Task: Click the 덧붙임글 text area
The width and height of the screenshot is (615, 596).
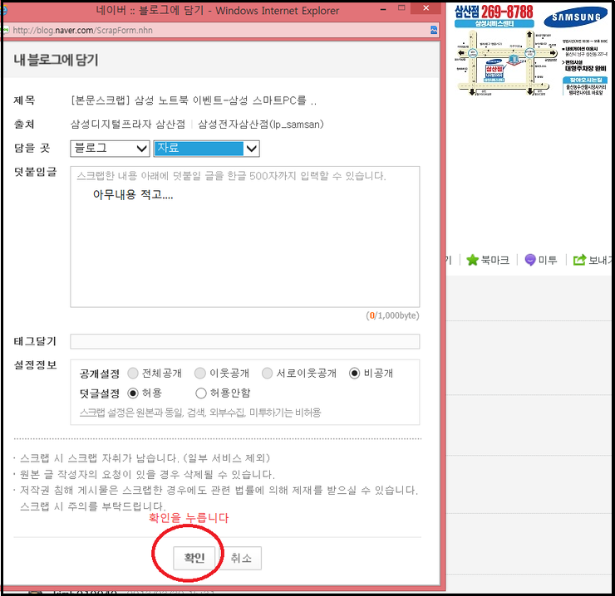Action: click(x=244, y=237)
